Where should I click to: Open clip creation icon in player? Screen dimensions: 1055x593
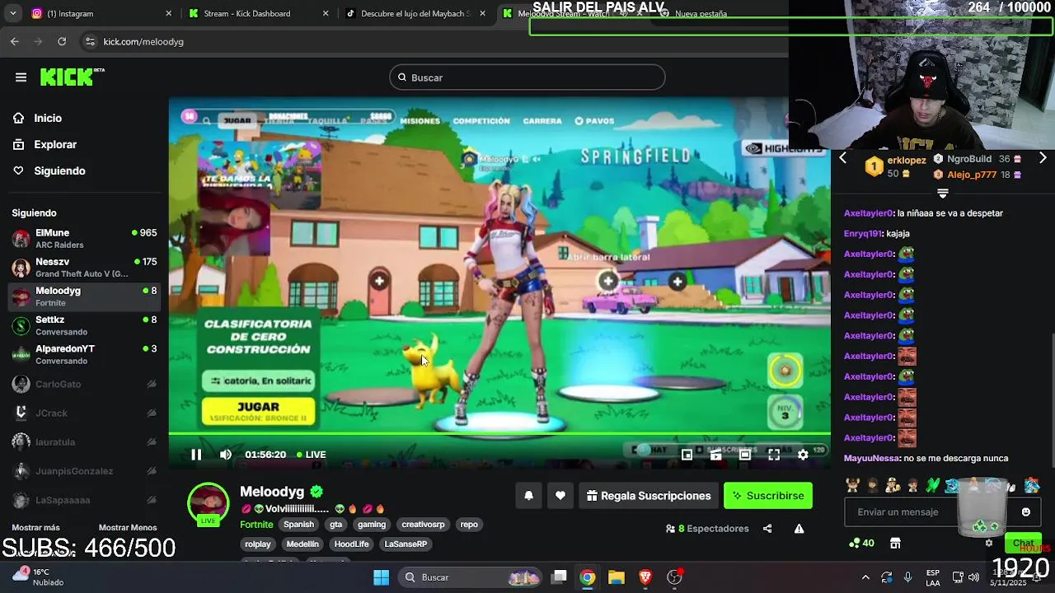point(715,455)
